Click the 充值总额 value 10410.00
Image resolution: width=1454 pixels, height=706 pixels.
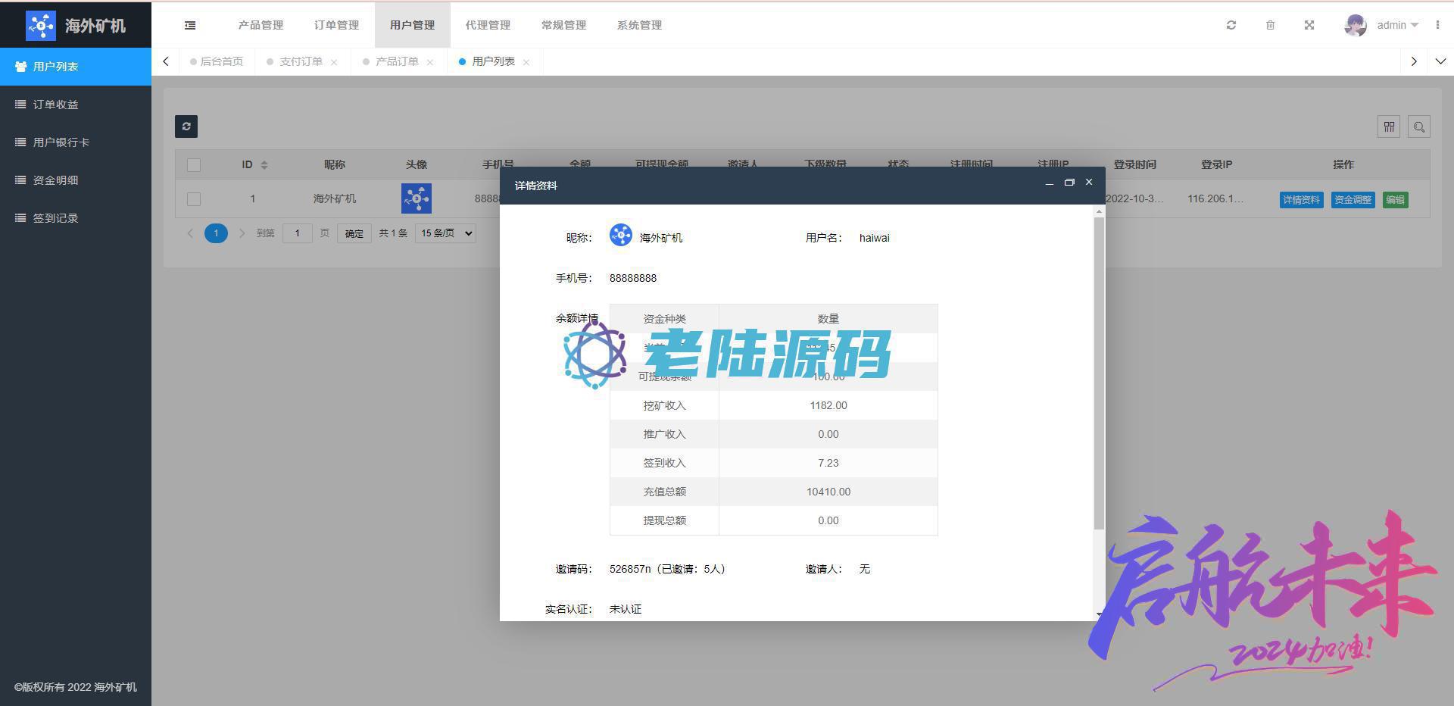click(x=828, y=492)
